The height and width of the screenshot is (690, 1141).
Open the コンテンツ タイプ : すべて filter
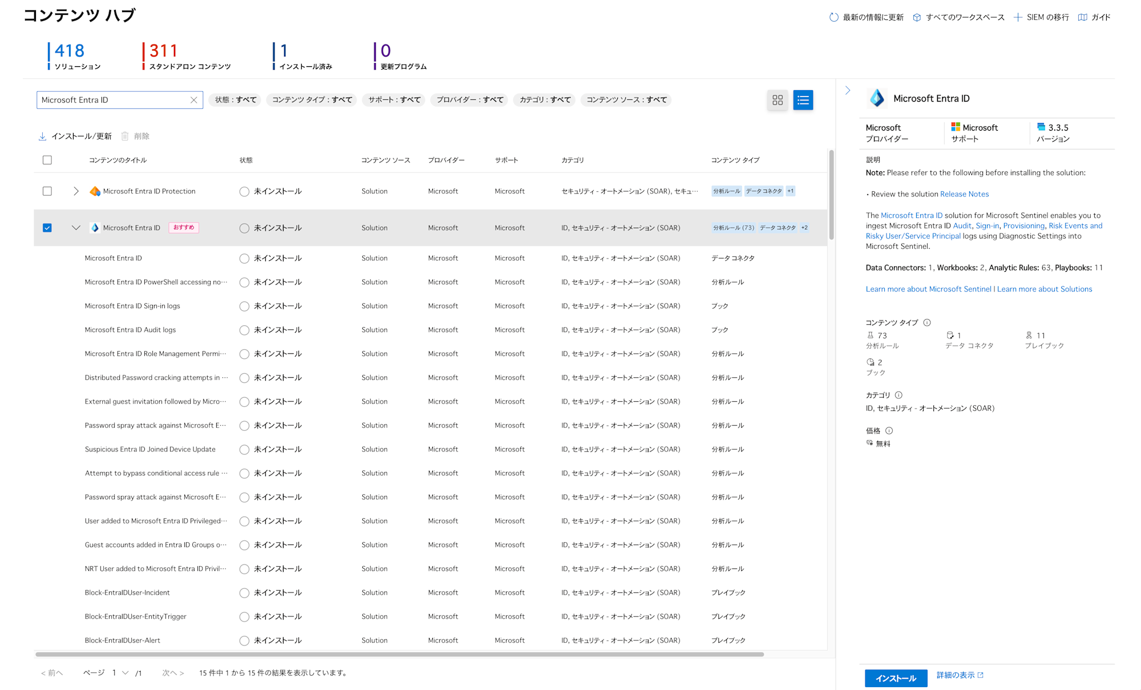coord(312,100)
